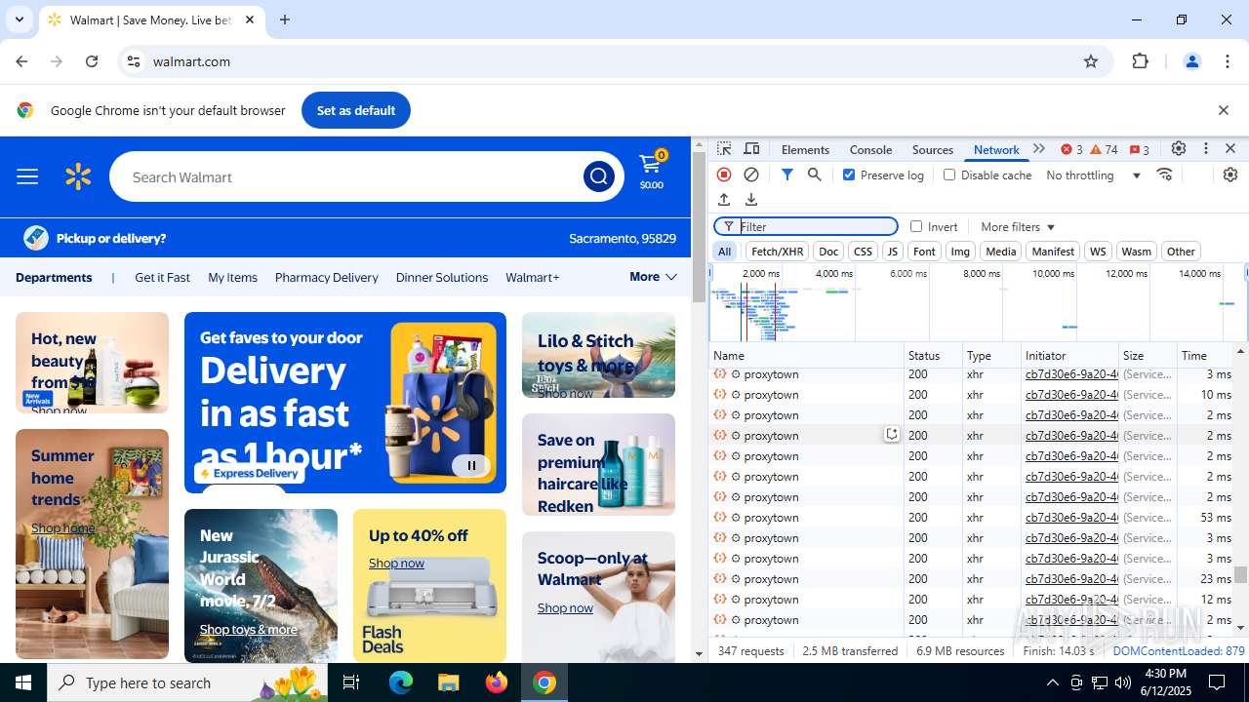Go to the Walmart spark logo
1249x702 pixels.
[78, 176]
